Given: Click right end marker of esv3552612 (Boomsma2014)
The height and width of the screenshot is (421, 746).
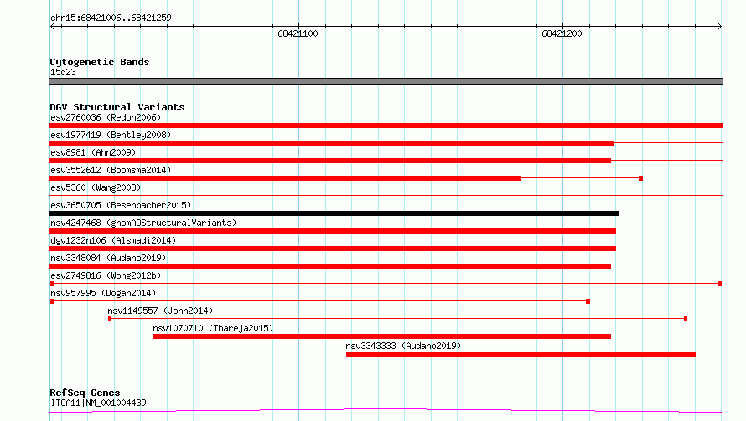Looking at the screenshot, I should point(641,178).
